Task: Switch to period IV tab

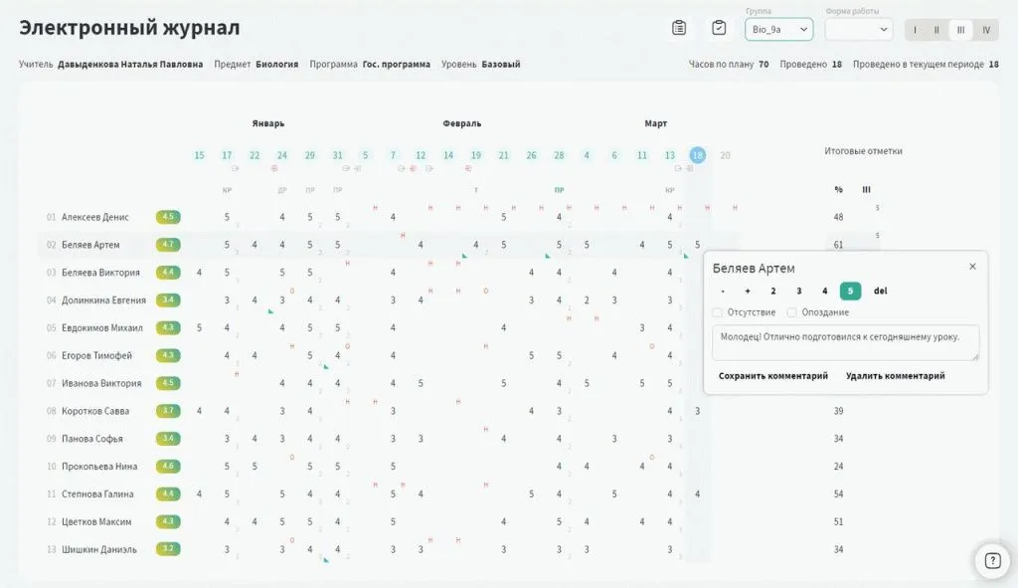Action: 986,30
